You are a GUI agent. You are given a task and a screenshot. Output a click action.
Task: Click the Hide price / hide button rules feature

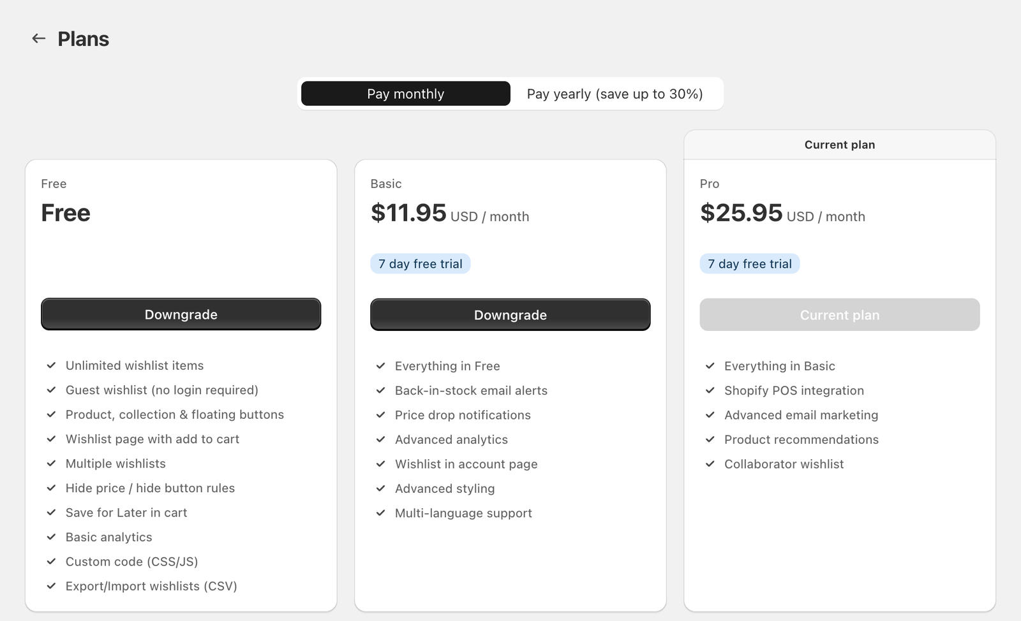pos(150,488)
